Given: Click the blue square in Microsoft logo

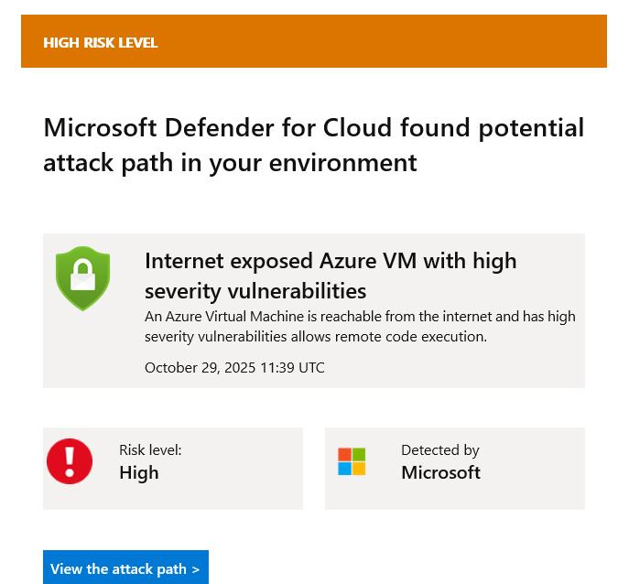Looking at the screenshot, I should click(344, 469).
